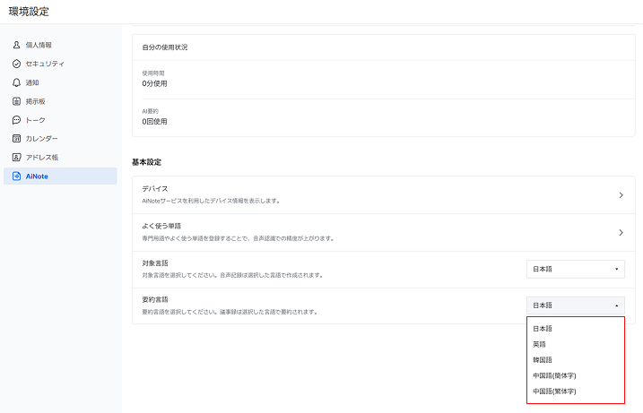The width and height of the screenshot is (643, 413).
Task: Choose 中国語(簡体字) in the language list
Action: 554,375
